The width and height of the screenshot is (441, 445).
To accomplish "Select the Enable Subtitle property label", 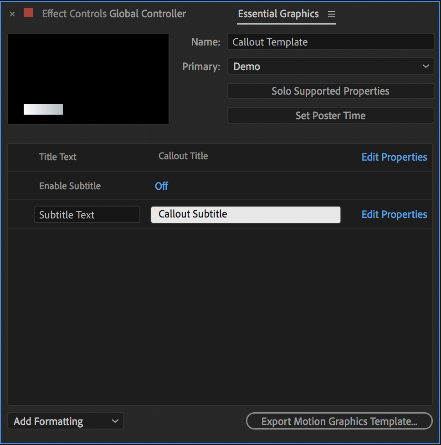I will pyautogui.click(x=70, y=186).
